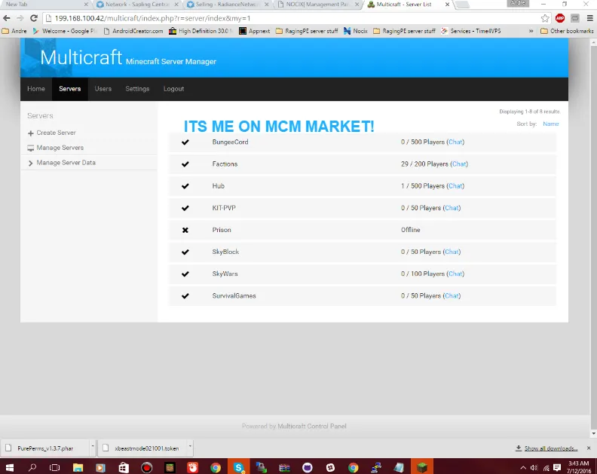Open Chat link for Hub server

tap(455, 186)
